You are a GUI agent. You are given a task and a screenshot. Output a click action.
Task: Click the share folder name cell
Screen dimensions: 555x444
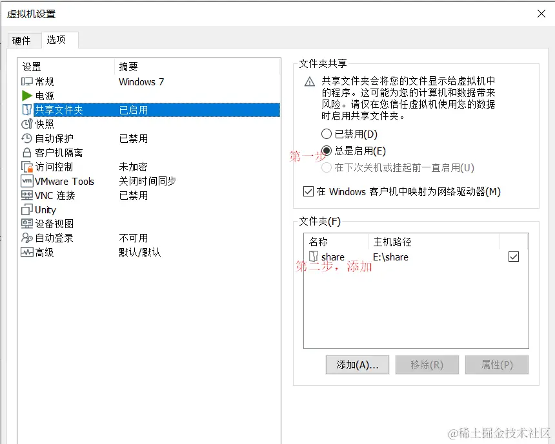[x=333, y=257]
